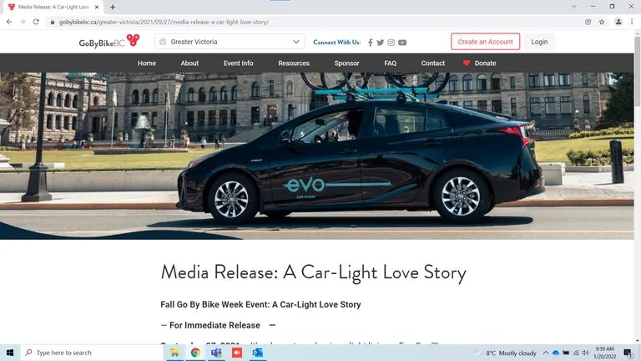Click the Create an Account button

coord(485,42)
